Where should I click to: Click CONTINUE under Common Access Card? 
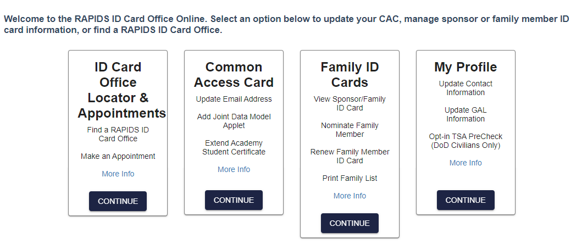234,200
